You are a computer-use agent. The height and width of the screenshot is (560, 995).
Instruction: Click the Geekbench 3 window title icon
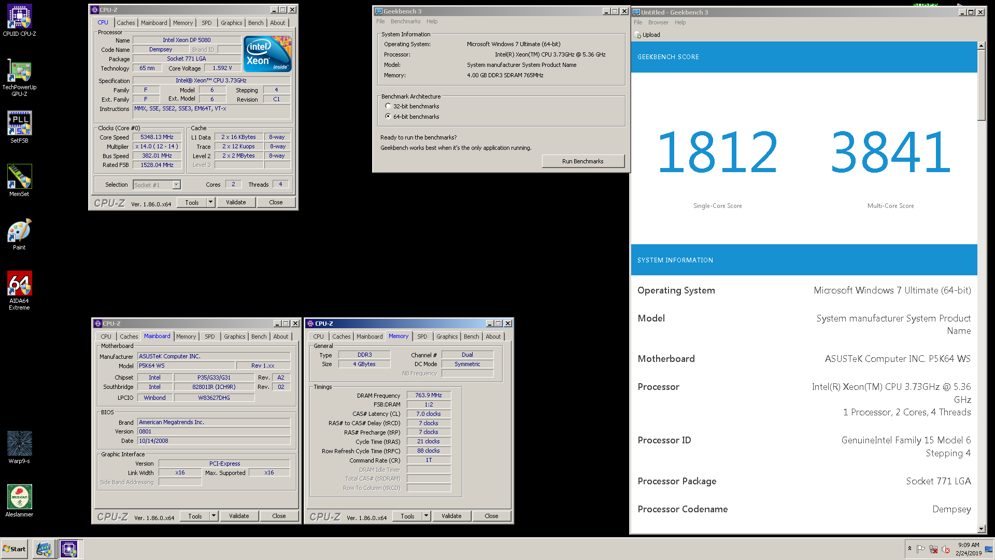[x=379, y=11]
